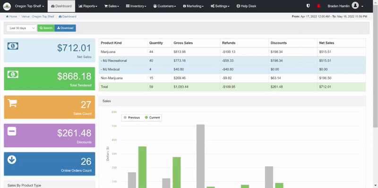Click the Net Sales $712.01 card
378x188 pixels.
click(x=50, y=51)
